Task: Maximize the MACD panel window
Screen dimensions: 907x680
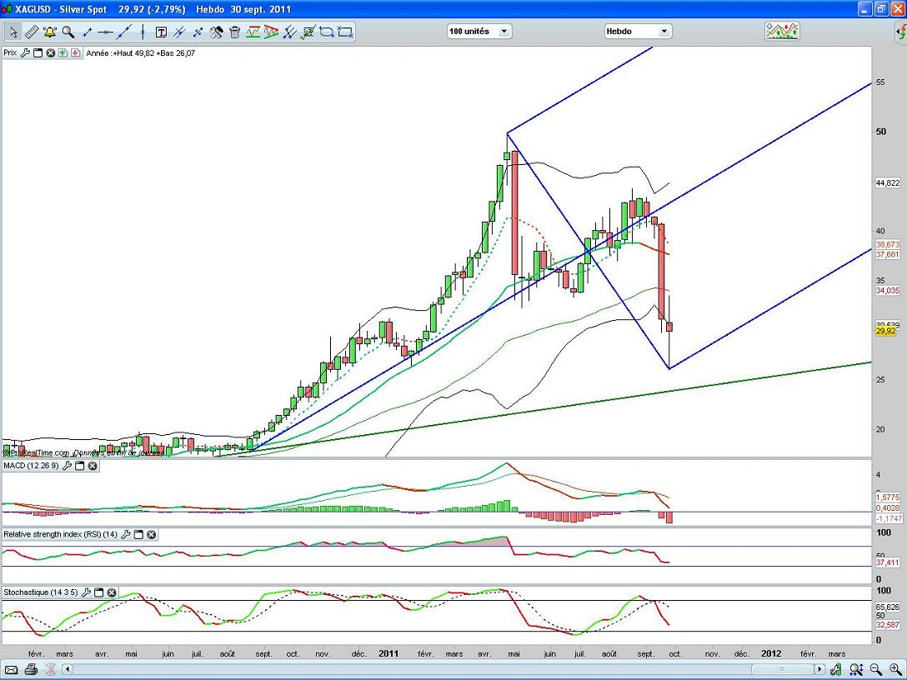Action: click(x=80, y=466)
